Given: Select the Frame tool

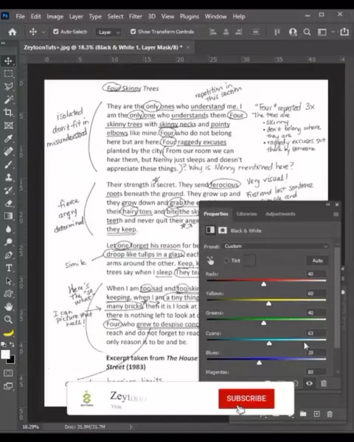Looking at the screenshot, I should tap(8, 125).
